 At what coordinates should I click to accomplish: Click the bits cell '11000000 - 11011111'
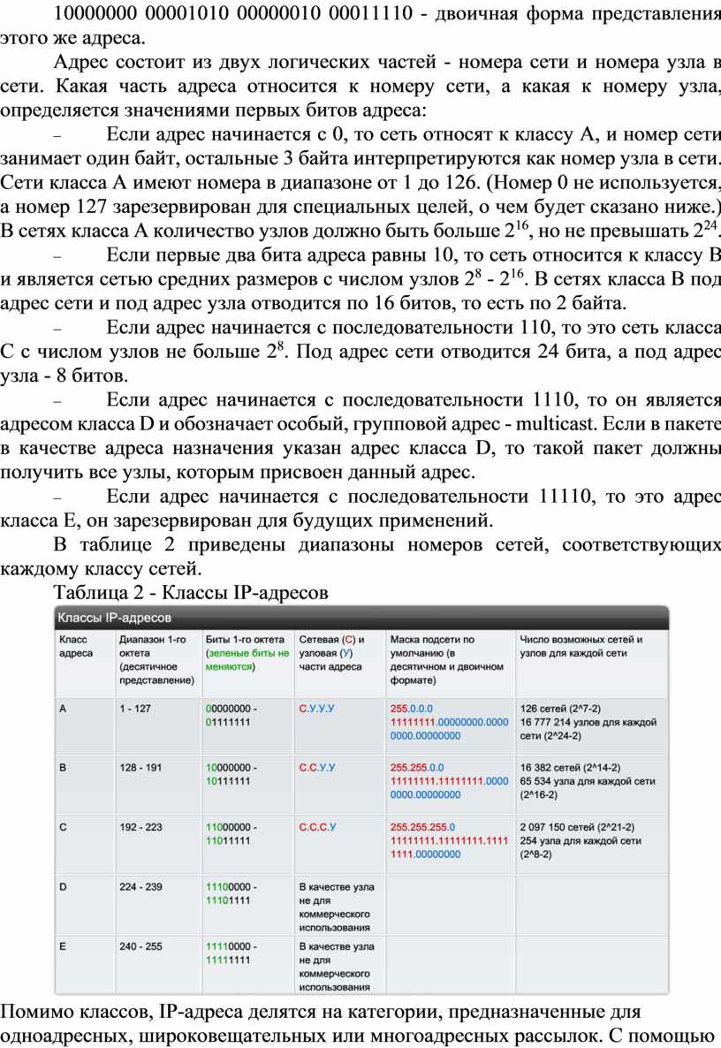pos(231,834)
